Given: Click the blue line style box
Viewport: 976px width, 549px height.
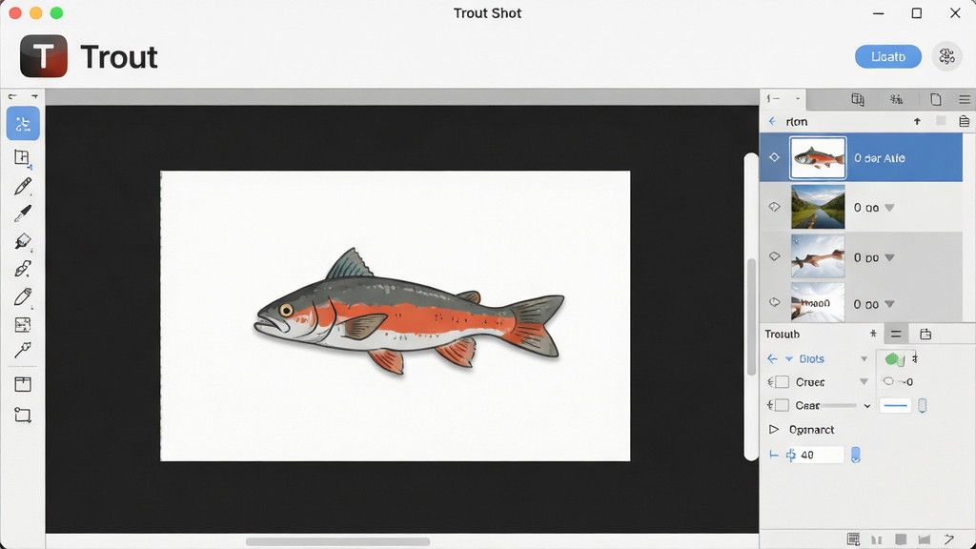Looking at the screenshot, I should (x=895, y=406).
